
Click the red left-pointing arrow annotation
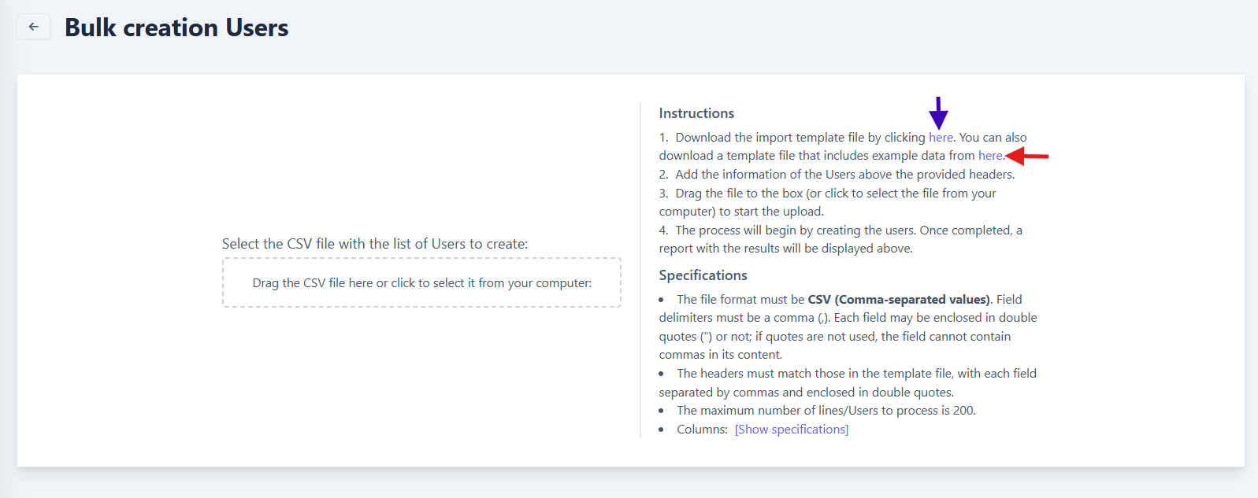coord(1027,157)
